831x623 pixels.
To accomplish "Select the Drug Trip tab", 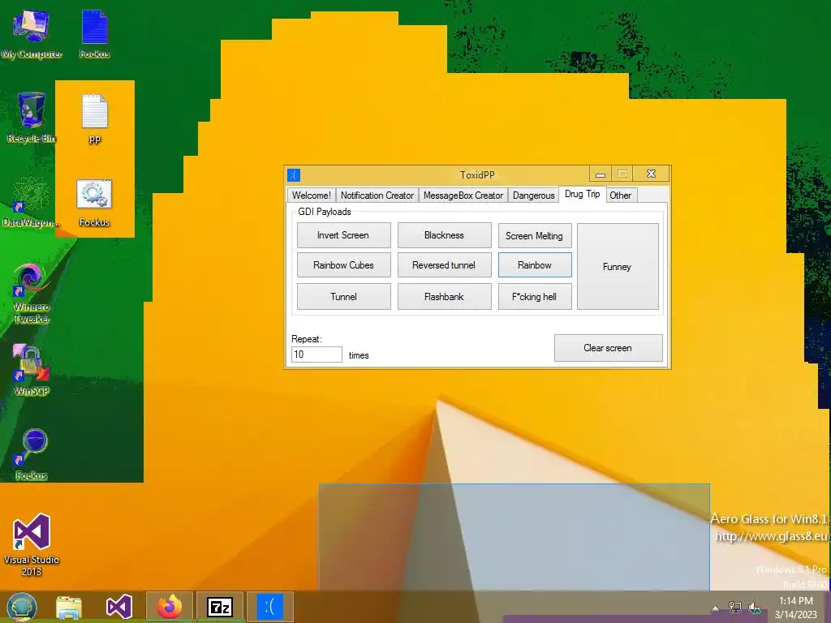I will coord(582,194).
